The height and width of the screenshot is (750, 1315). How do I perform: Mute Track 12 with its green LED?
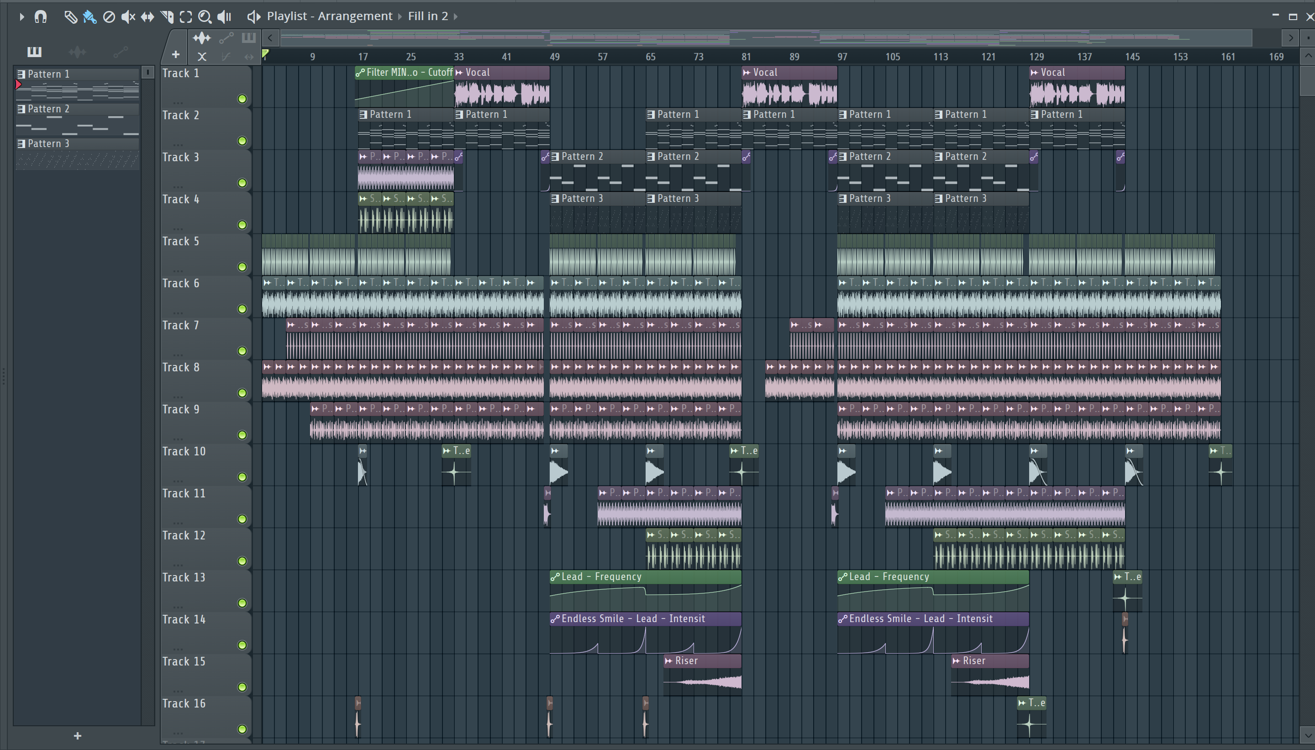pyautogui.click(x=242, y=561)
